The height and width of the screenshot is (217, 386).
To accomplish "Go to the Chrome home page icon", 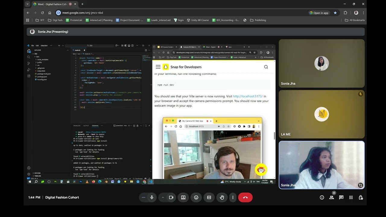I will coord(50,13).
